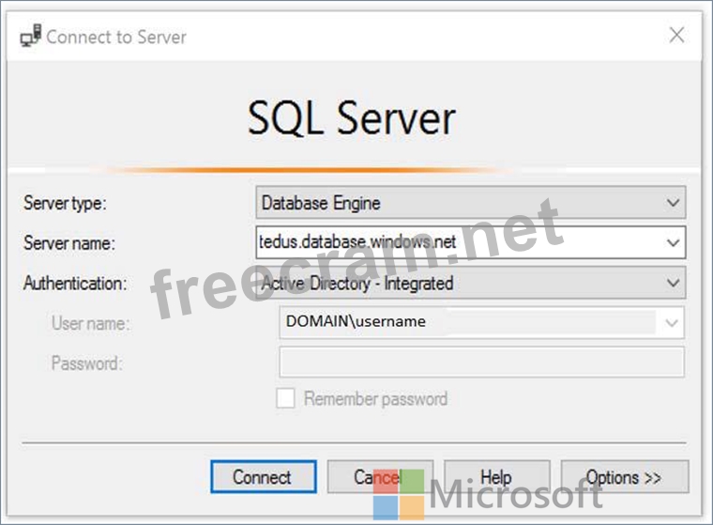
Task: Click the Server type label
Action: (65, 203)
